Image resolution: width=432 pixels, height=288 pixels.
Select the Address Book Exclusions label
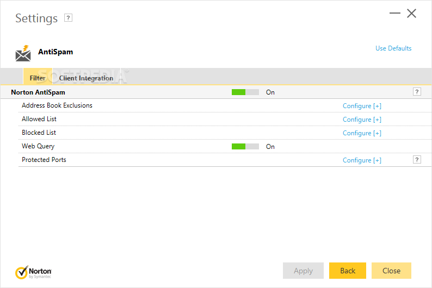click(x=57, y=105)
